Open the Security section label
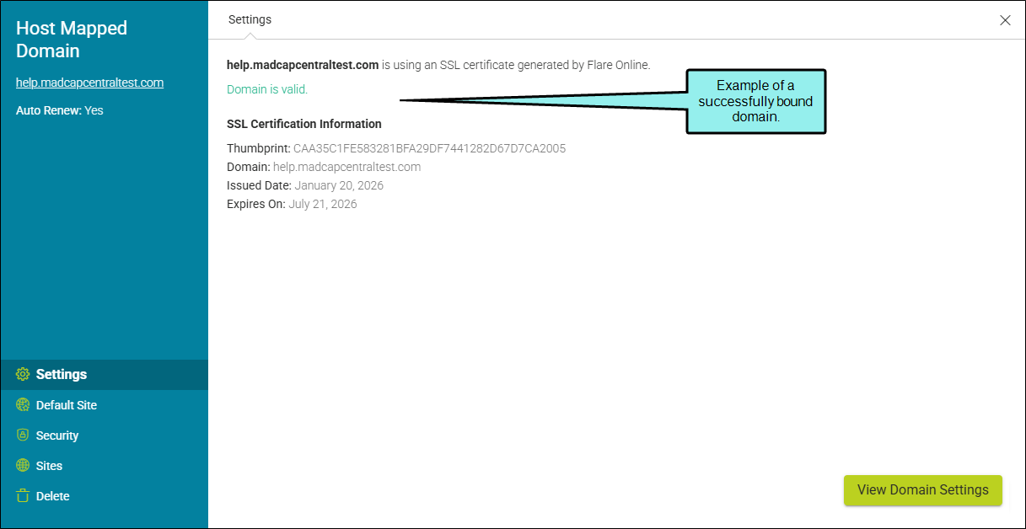1026x529 pixels. point(57,435)
